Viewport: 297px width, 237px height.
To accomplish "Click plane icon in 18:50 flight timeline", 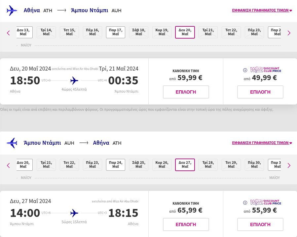I will (x=74, y=80).
